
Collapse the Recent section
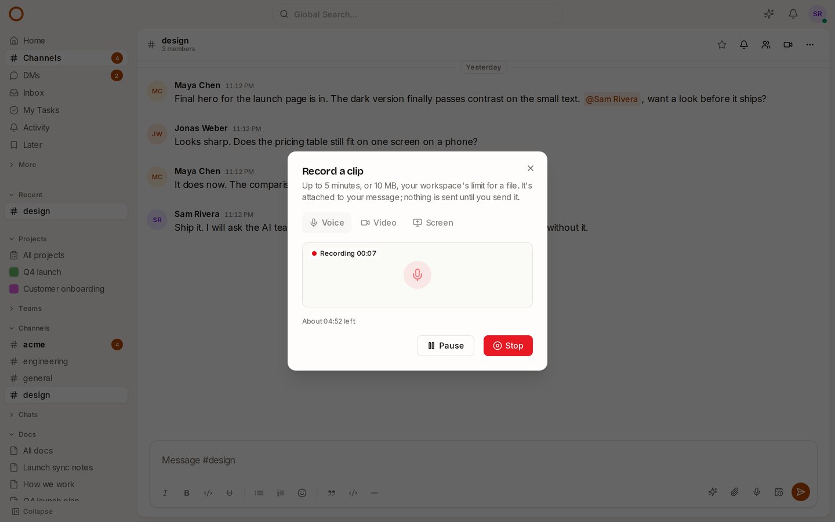26,195
